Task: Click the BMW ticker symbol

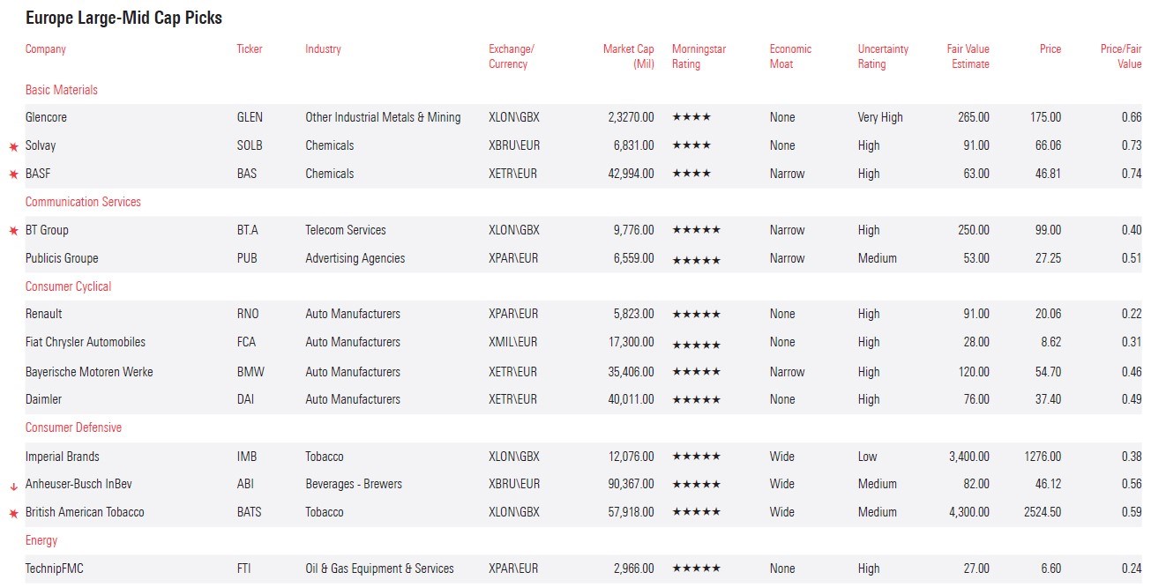Action: click(250, 372)
